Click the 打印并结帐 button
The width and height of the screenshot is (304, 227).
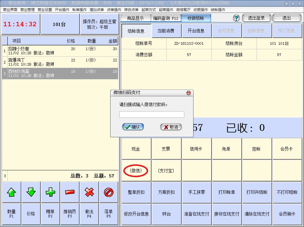point(257,192)
